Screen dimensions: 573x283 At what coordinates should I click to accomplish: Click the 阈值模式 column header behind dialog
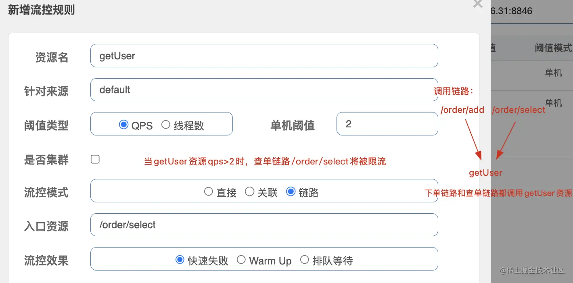pos(554,48)
